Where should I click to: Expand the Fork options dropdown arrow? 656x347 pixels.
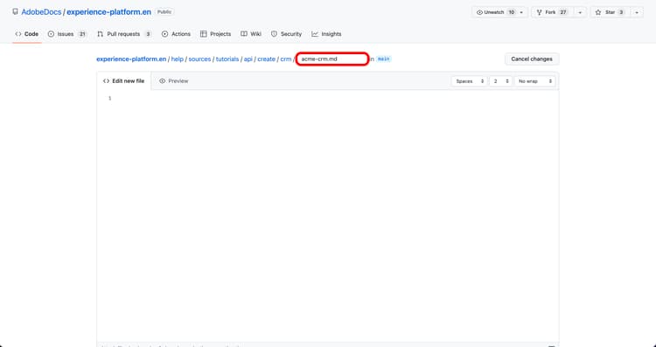(x=580, y=12)
